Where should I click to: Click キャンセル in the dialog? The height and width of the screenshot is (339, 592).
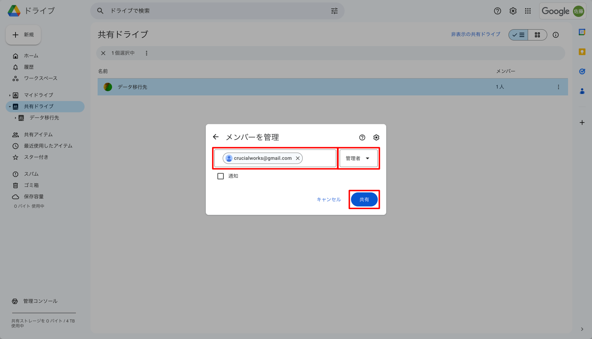click(x=329, y=200)
